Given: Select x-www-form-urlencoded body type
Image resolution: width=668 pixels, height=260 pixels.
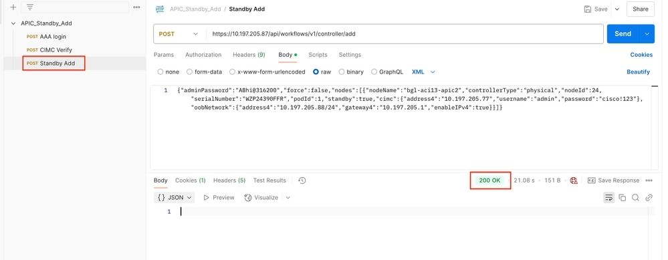Looking at the screenshot, I should point(267,72).
